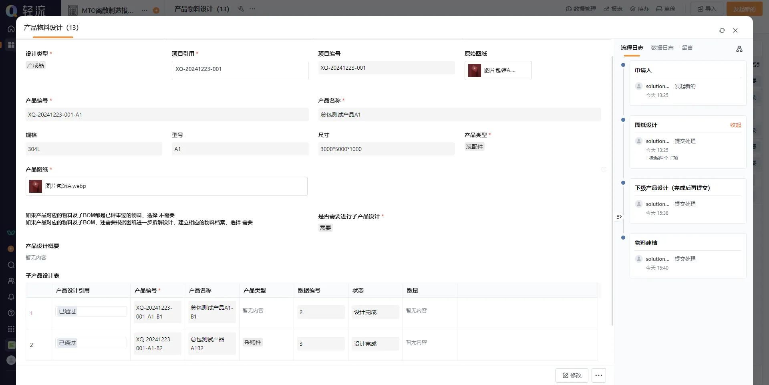Screen dimensions: 769x385
Task: Click the orange + to add a new tab
Action: [x=156, y=10]
